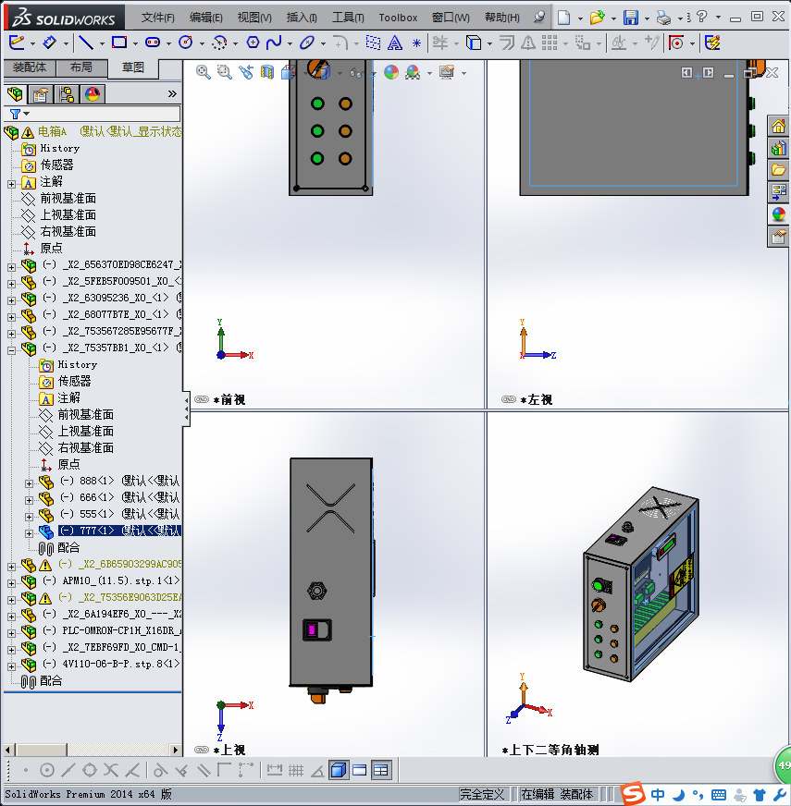Switch to the 草图 tab
This screenshot has width=791, height=806.
pyautogui.click(x=133, y=67)
